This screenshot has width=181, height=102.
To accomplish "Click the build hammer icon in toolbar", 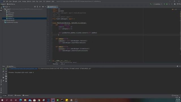I will pos(151,4).
